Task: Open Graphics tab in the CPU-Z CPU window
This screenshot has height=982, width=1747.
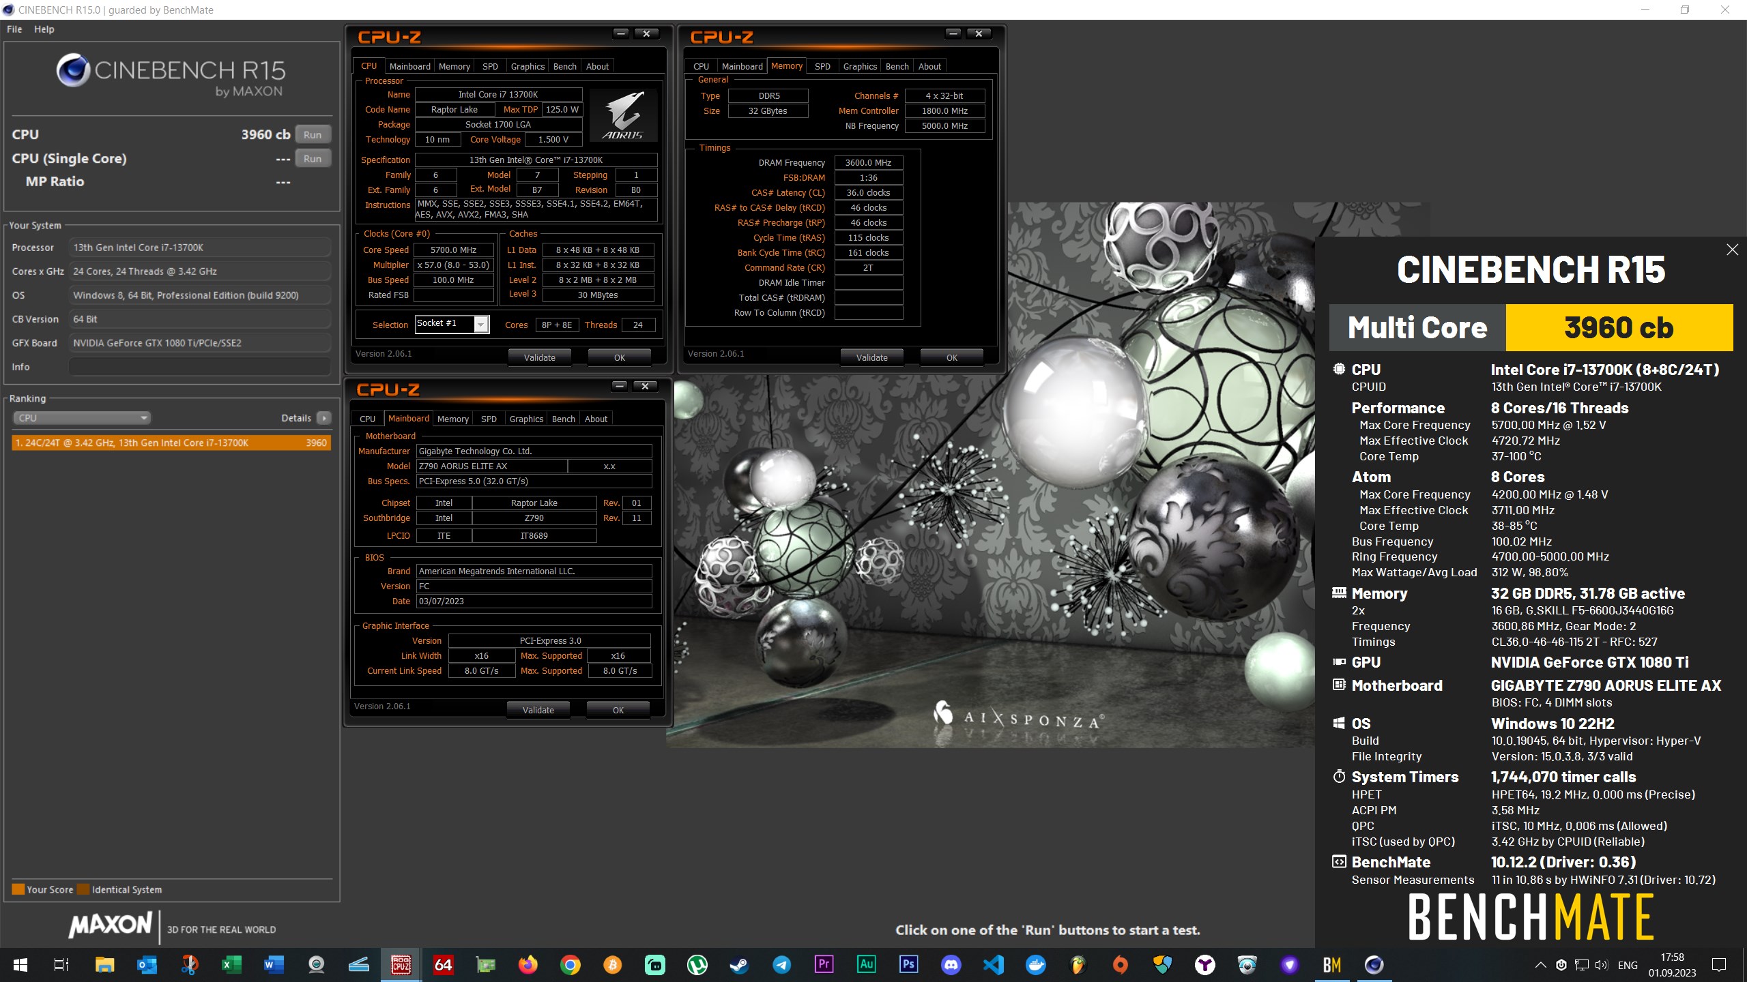Action: (528, 66)
